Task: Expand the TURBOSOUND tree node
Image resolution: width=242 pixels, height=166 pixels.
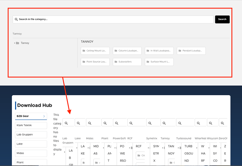Action: [181, 148]
